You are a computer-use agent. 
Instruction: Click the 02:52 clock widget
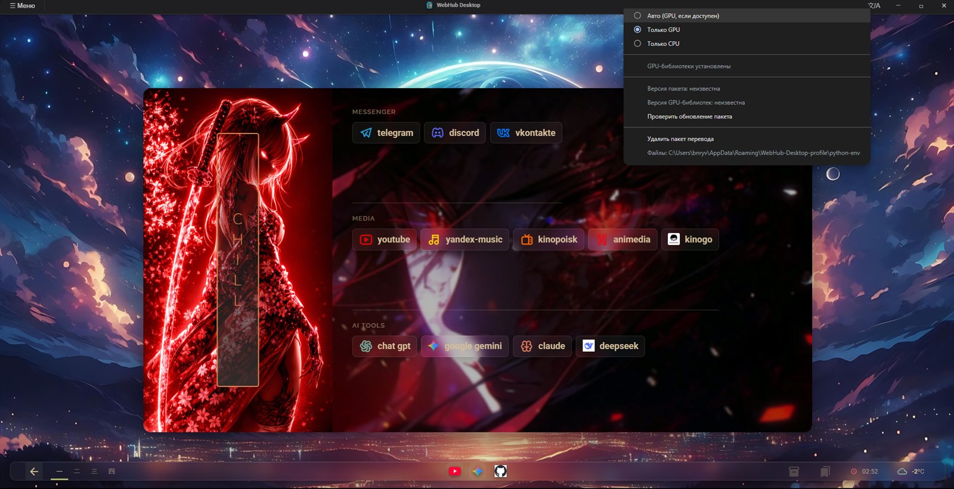[865, 471]
